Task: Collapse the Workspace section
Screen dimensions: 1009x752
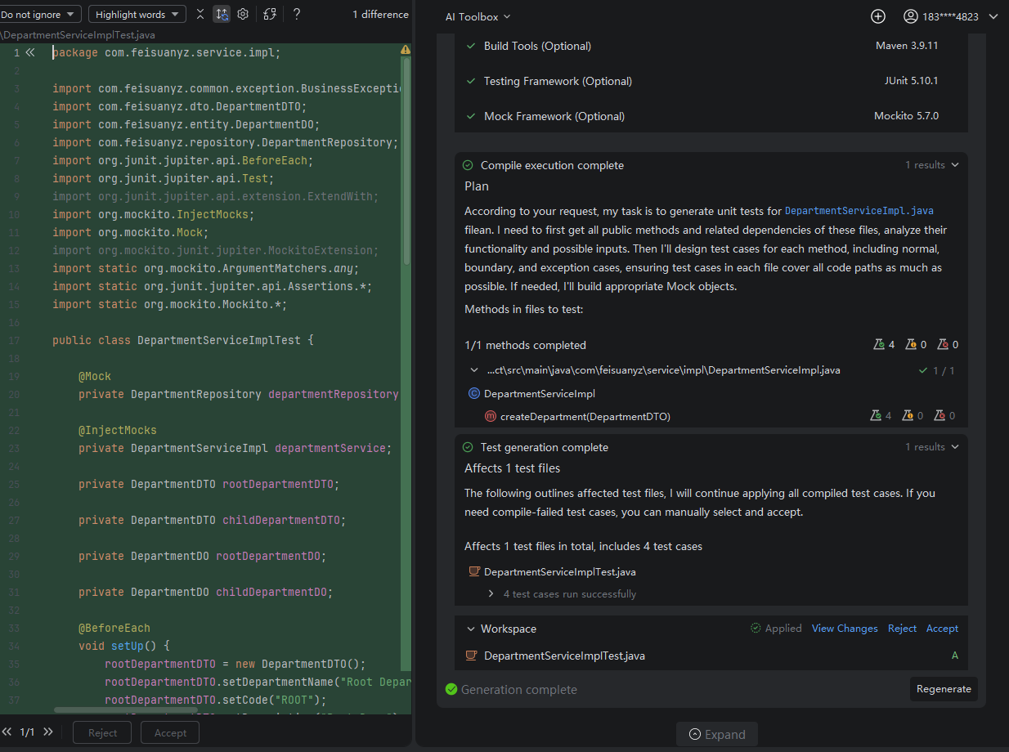Action: [470, 629]
